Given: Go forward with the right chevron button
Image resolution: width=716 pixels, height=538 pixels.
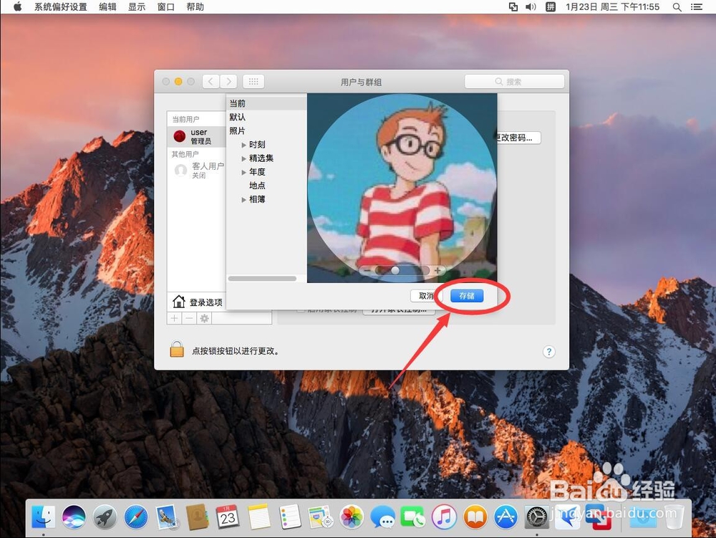Looking at the screenshot, I should pyautogui.click(x=228, y=82).
